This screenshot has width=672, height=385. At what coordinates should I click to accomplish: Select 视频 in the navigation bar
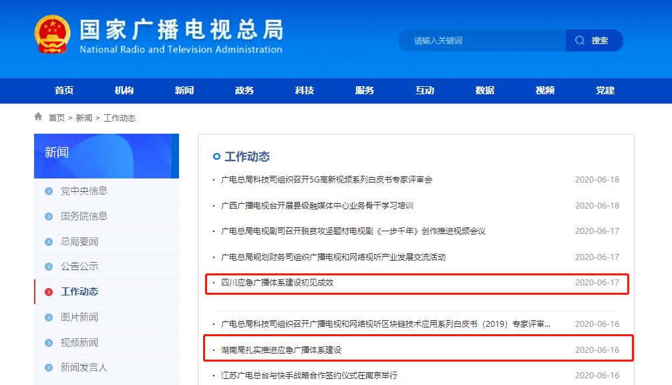click(545, 90)
